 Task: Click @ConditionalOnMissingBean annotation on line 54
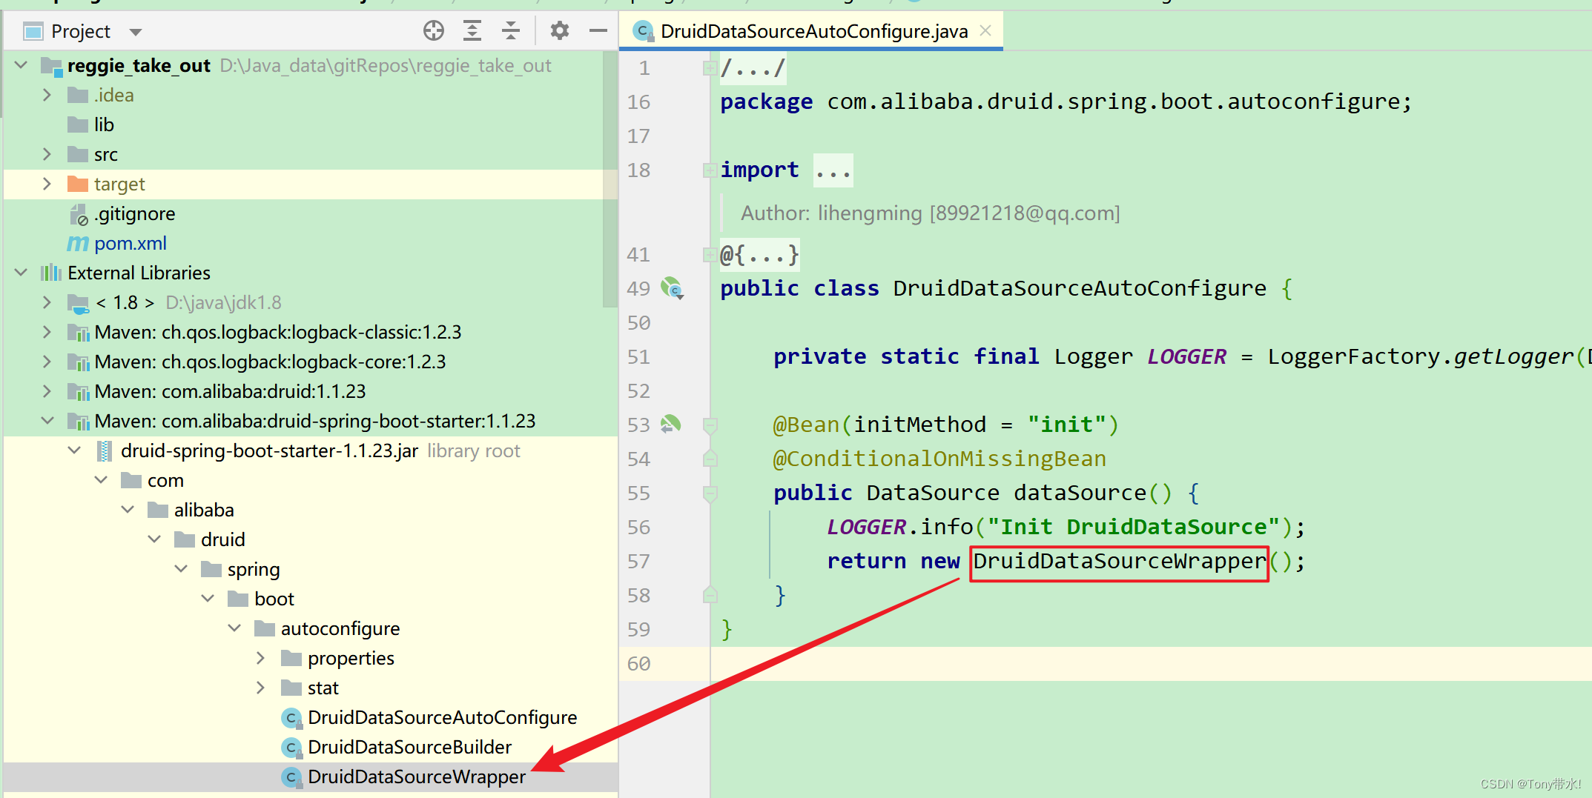pos(939,459)
